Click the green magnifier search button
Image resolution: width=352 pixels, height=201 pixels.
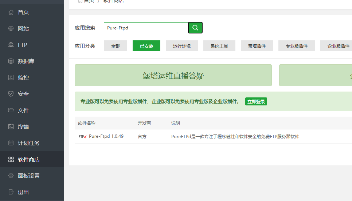click(195, 28)
